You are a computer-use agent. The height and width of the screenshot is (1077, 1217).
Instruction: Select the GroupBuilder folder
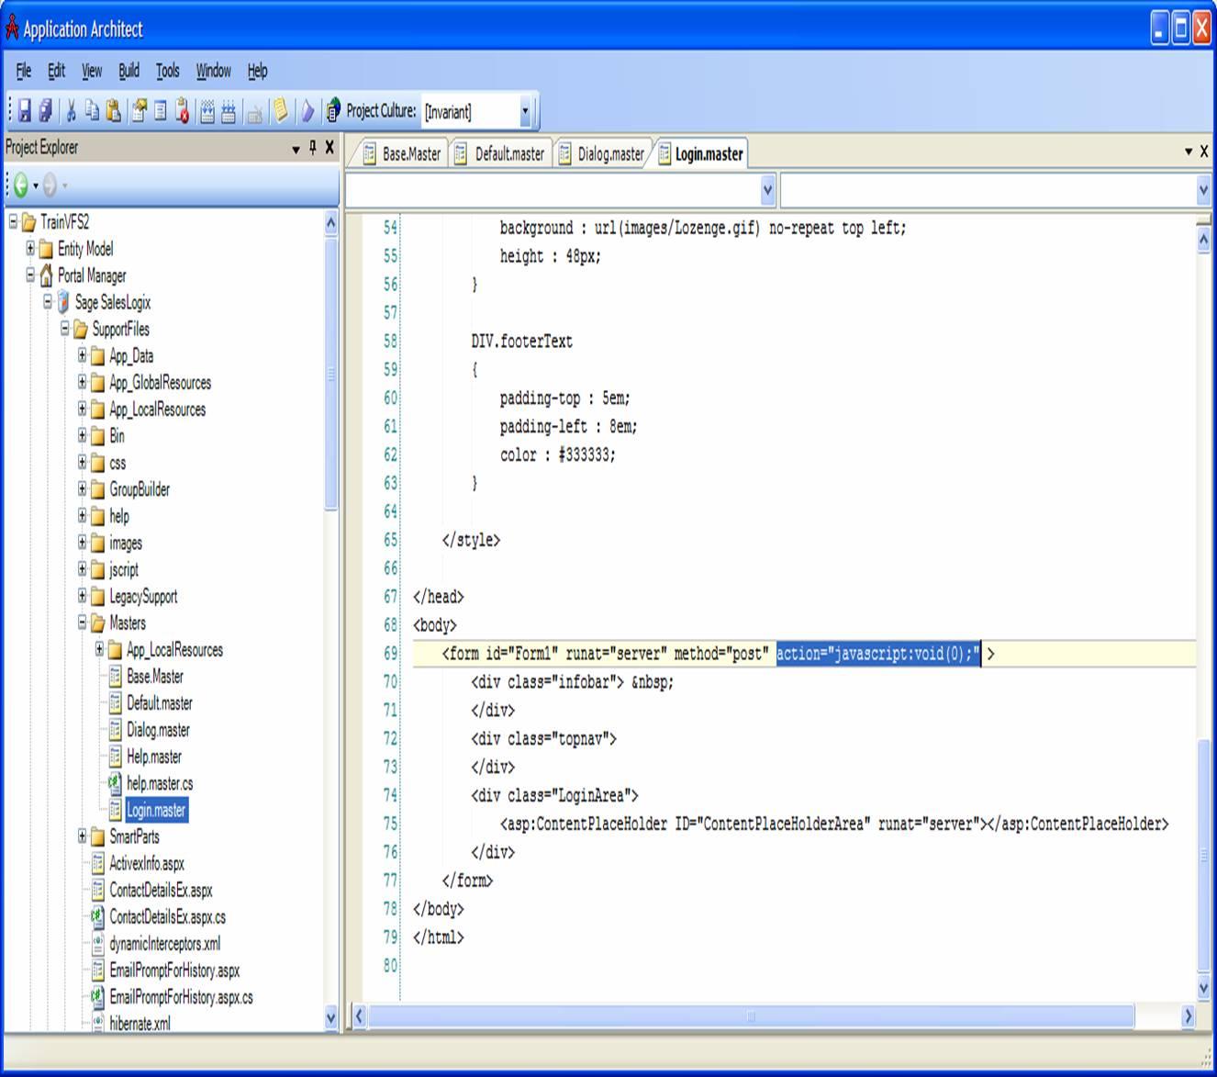click(140, 489)
